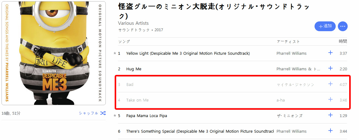Viewport: 359px width, 140px height.
Task: Click the plus icon beside Bad
Action: coord(330,84)
